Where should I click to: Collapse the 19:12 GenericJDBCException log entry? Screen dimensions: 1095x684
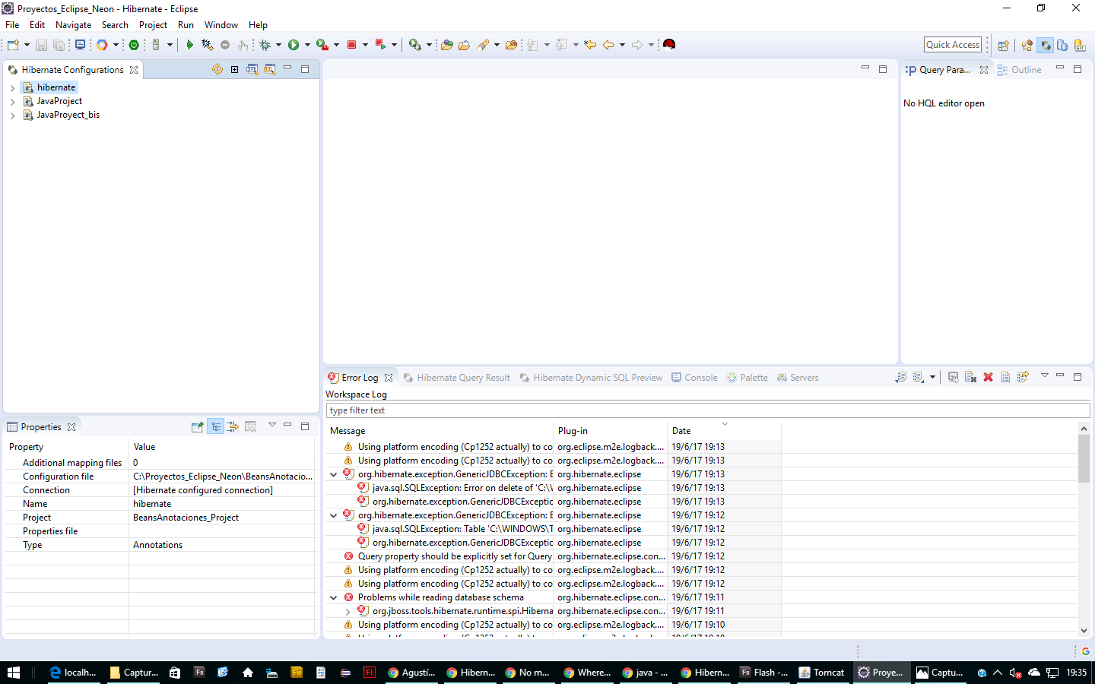[x=333, y=515]
